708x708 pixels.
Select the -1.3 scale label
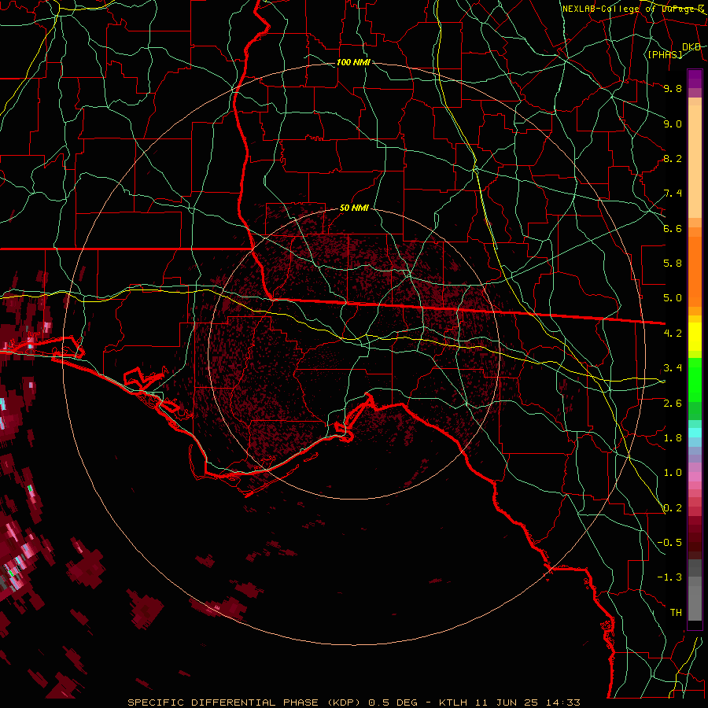pyautogui.click(x=669, y=577)
